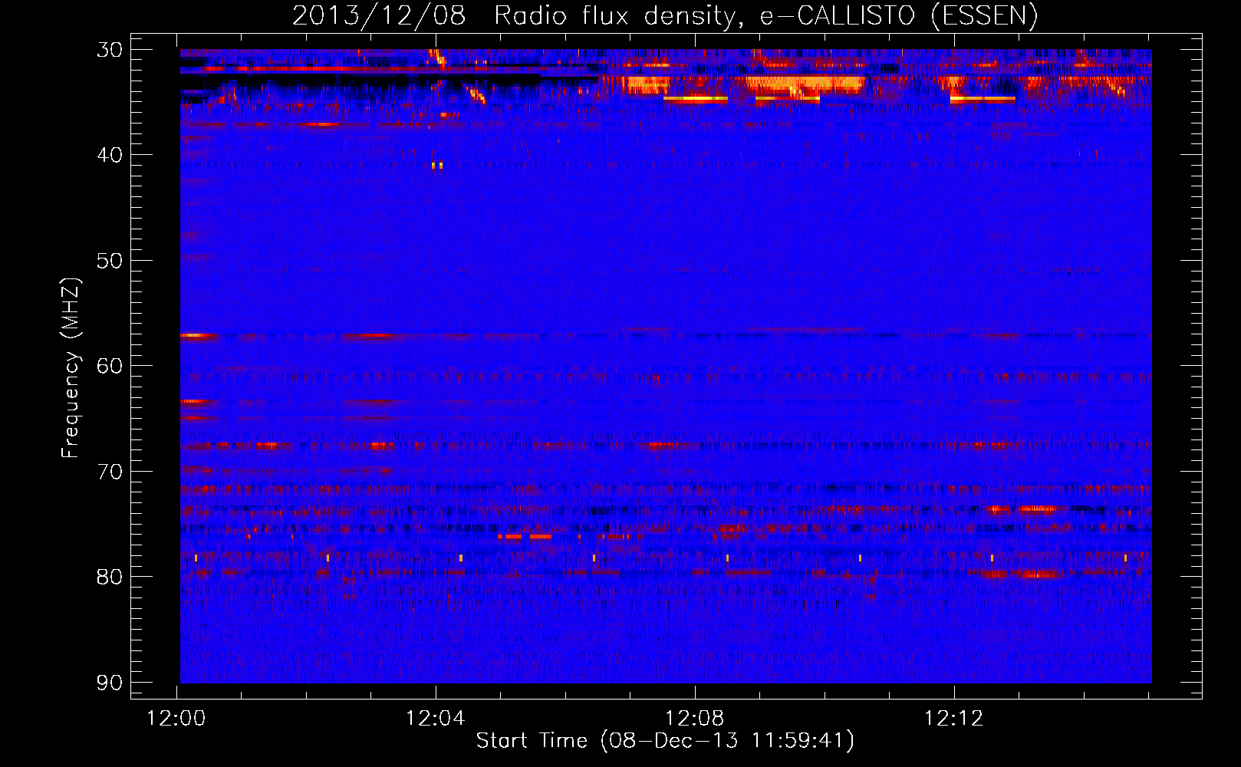Click the 'Start Time (08-Dec-13 11:59:41)' x-axis label
This screenshot has height=767, width=1241.
pos(665,741)
